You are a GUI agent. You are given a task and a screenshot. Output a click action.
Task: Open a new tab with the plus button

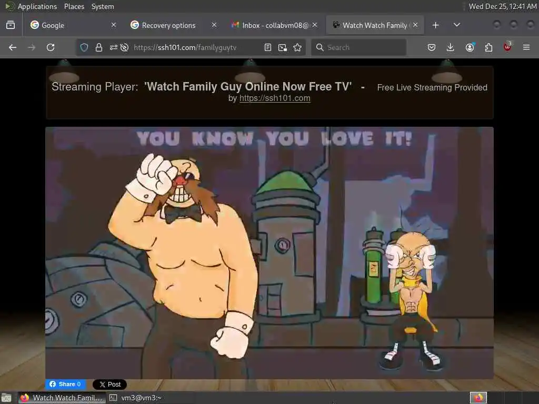pos(435,25)
